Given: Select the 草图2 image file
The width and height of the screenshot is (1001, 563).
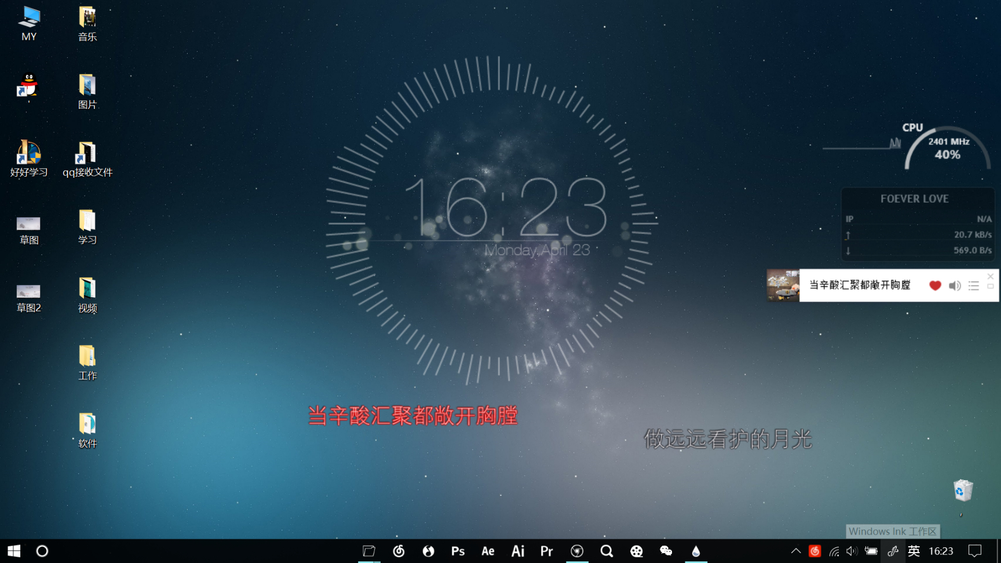Looking at the screenshot, I should coord(29,298).
